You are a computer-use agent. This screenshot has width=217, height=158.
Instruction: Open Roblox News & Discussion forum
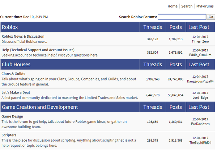click(23, 36)
